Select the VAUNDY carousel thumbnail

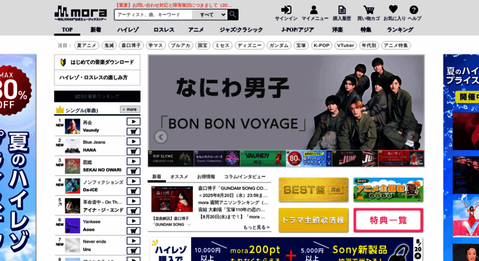[x=263, y=159]
